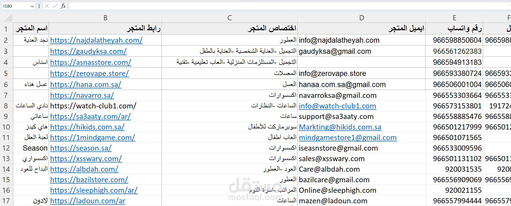Select the cell 920031535

454,169
